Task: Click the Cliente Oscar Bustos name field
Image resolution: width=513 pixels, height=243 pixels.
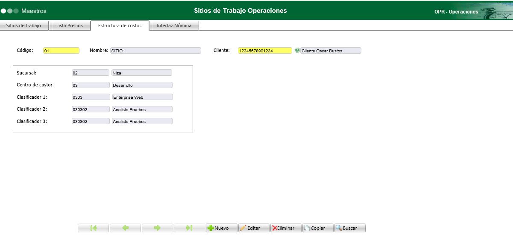Action: point(331,51)
